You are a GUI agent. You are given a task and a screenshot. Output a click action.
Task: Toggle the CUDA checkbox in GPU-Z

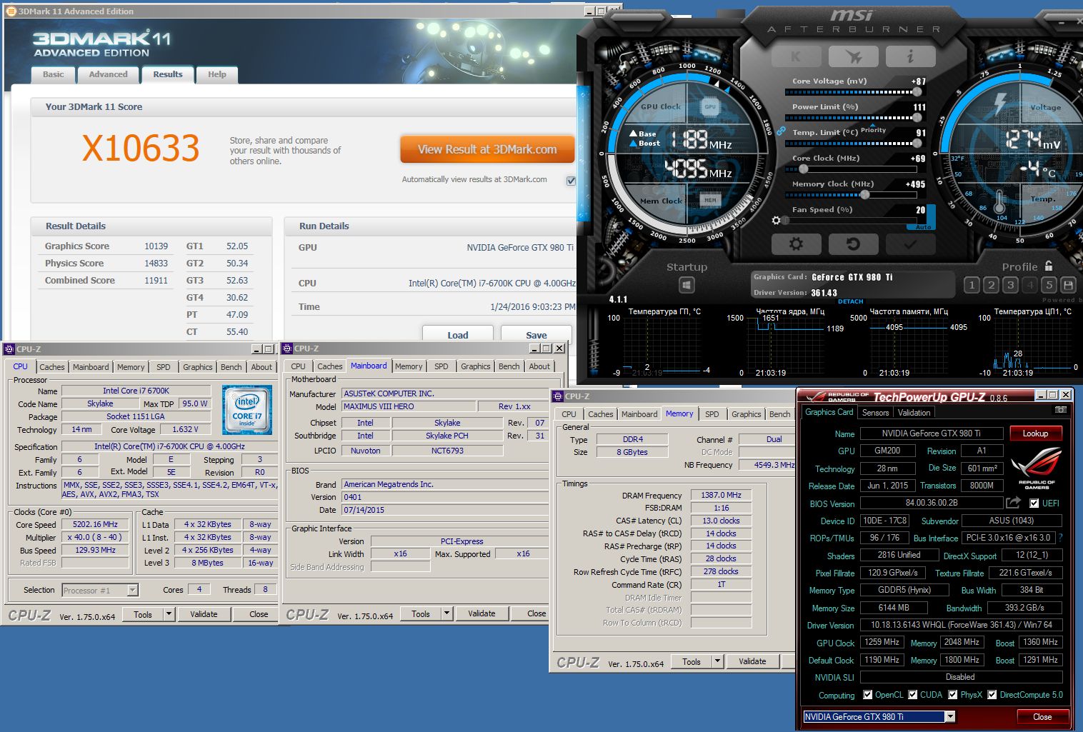(912, 694)
